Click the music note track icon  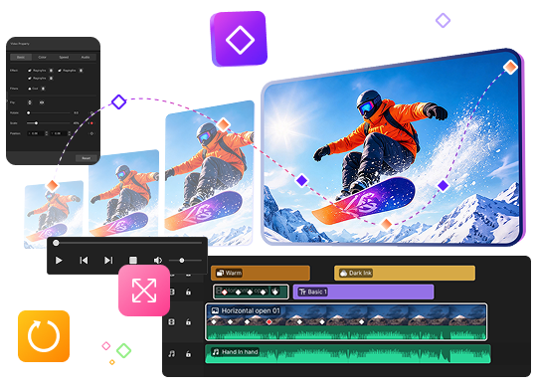click(172, 354)
